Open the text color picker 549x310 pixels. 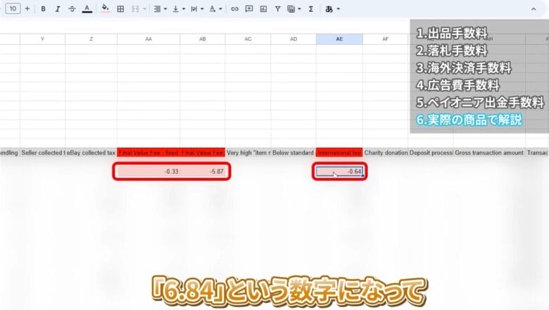click(x=87, y=9)
